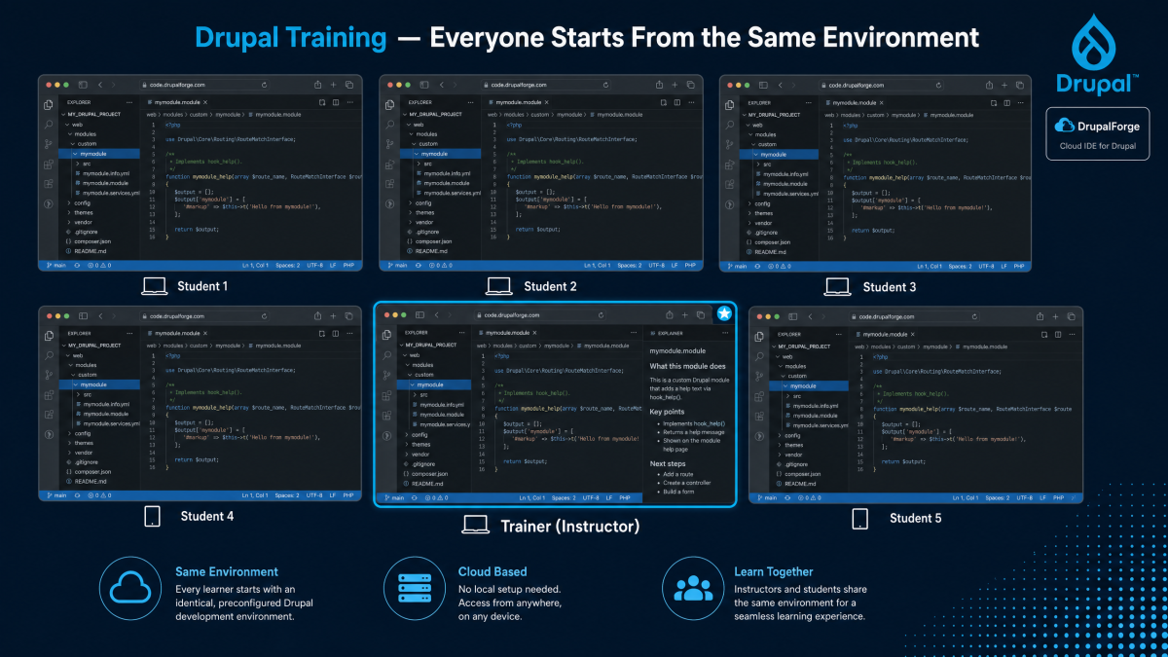
Task: Click new tab plus icon in Student 5 window
Action: coord(1053,315)
